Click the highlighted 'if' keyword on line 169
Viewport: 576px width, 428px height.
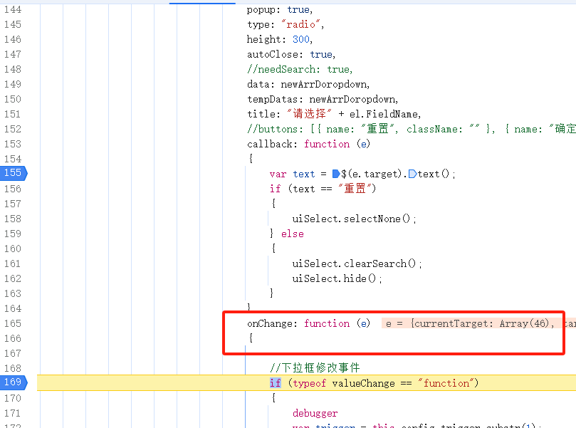pos(275,383)
